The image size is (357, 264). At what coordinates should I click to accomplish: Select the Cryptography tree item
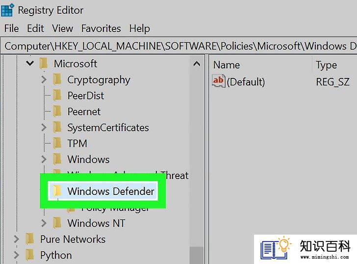[x=99, y=80]
